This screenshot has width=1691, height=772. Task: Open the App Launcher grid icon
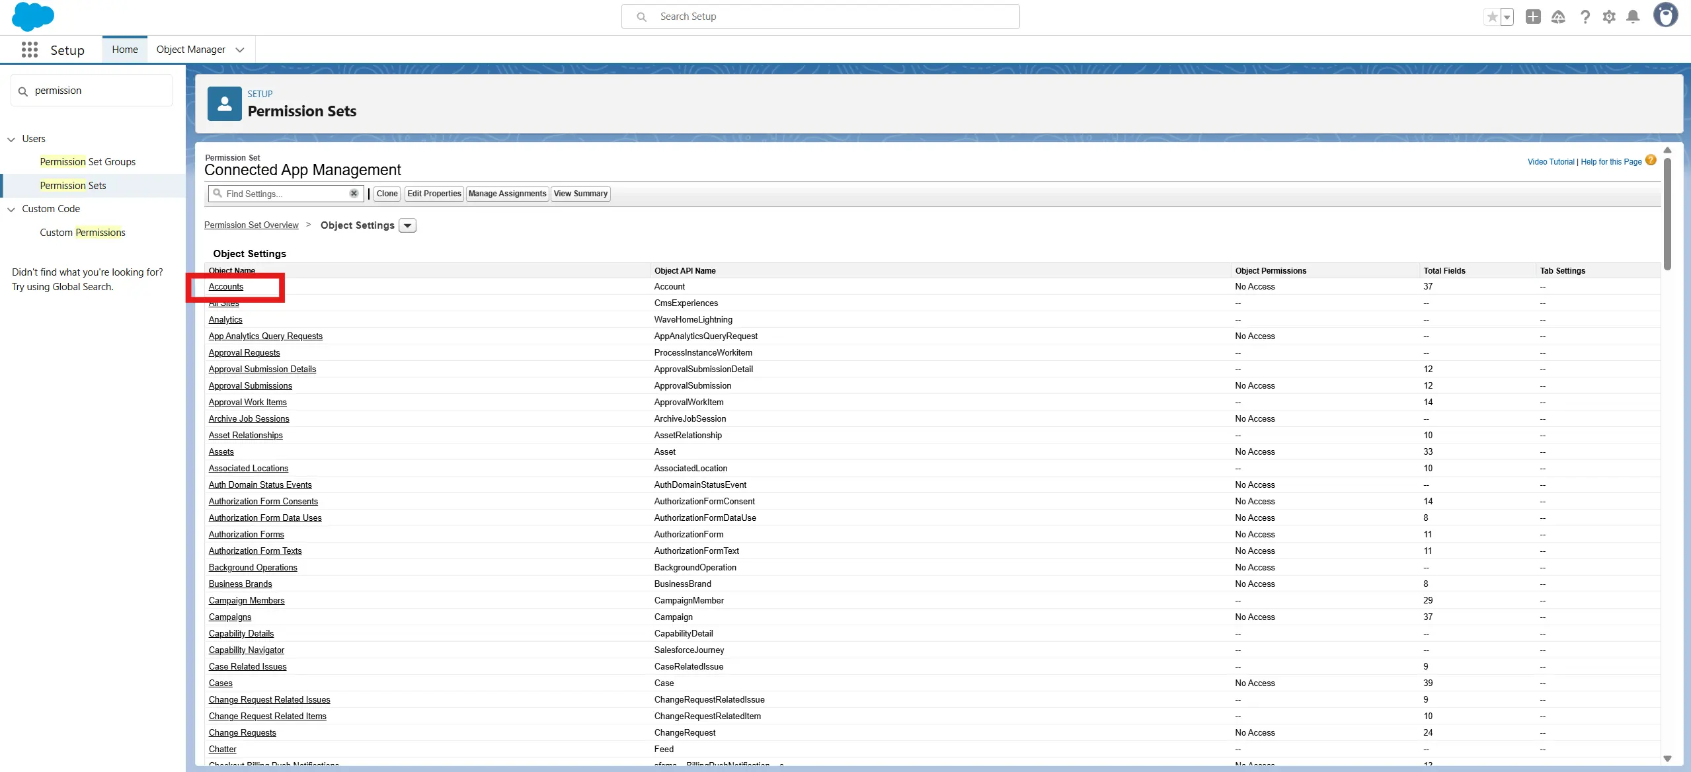click(x=29, y=50)
